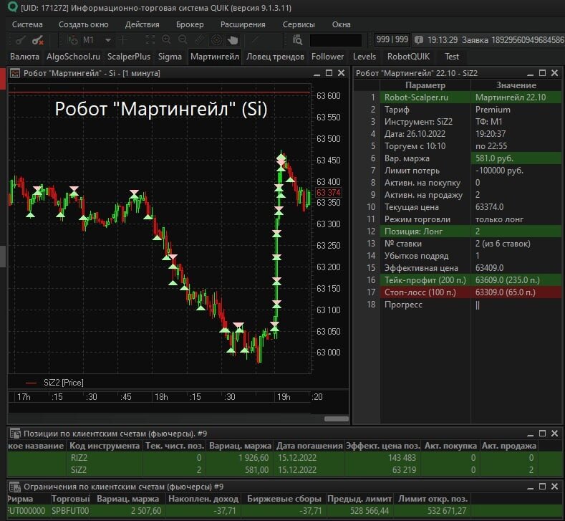Click the QUIK logo in title bar

(12, 7)
